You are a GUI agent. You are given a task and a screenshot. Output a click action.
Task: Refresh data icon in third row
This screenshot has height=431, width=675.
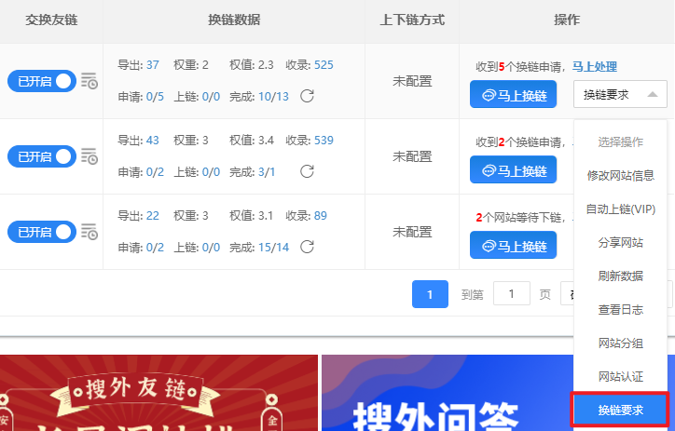(307, 247)
